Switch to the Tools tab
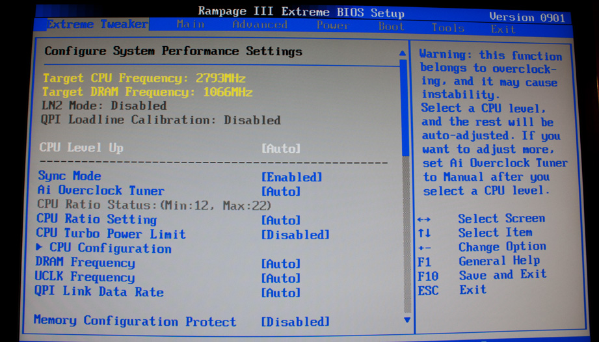Image resolution: width=599 pixels, height=342 pixels. [x=447, y=27]
